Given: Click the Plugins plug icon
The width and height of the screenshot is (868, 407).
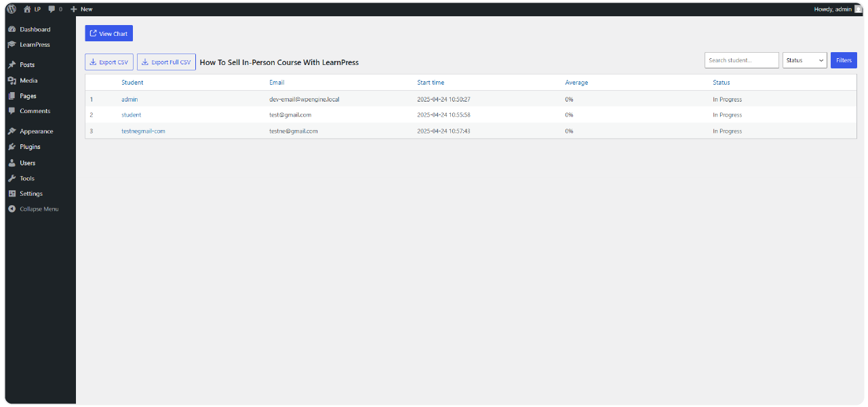Looking at the screenshot, I should point(12,147).
